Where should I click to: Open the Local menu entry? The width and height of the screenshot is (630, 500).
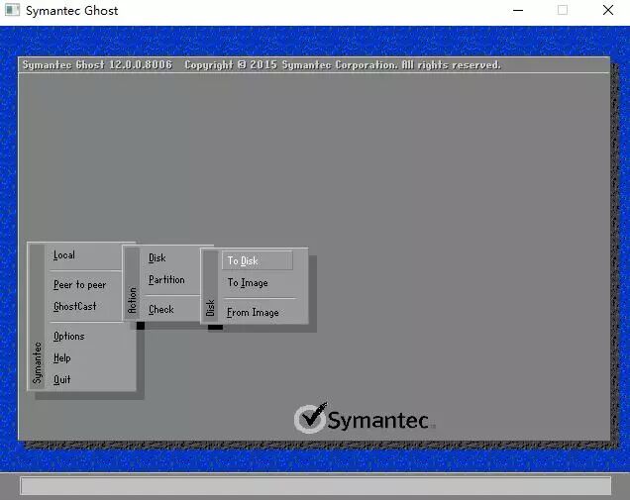[64, 255]
